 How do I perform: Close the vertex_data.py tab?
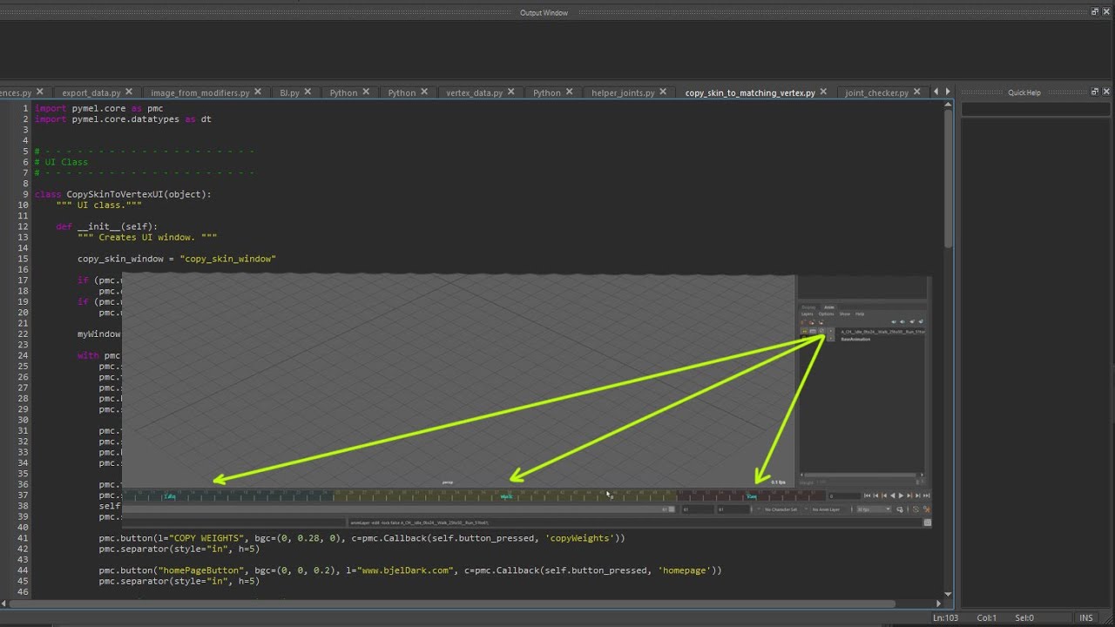pos(511,91)
